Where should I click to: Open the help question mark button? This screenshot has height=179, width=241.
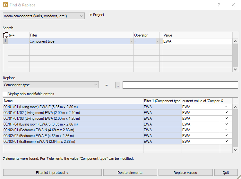[219, 5]
